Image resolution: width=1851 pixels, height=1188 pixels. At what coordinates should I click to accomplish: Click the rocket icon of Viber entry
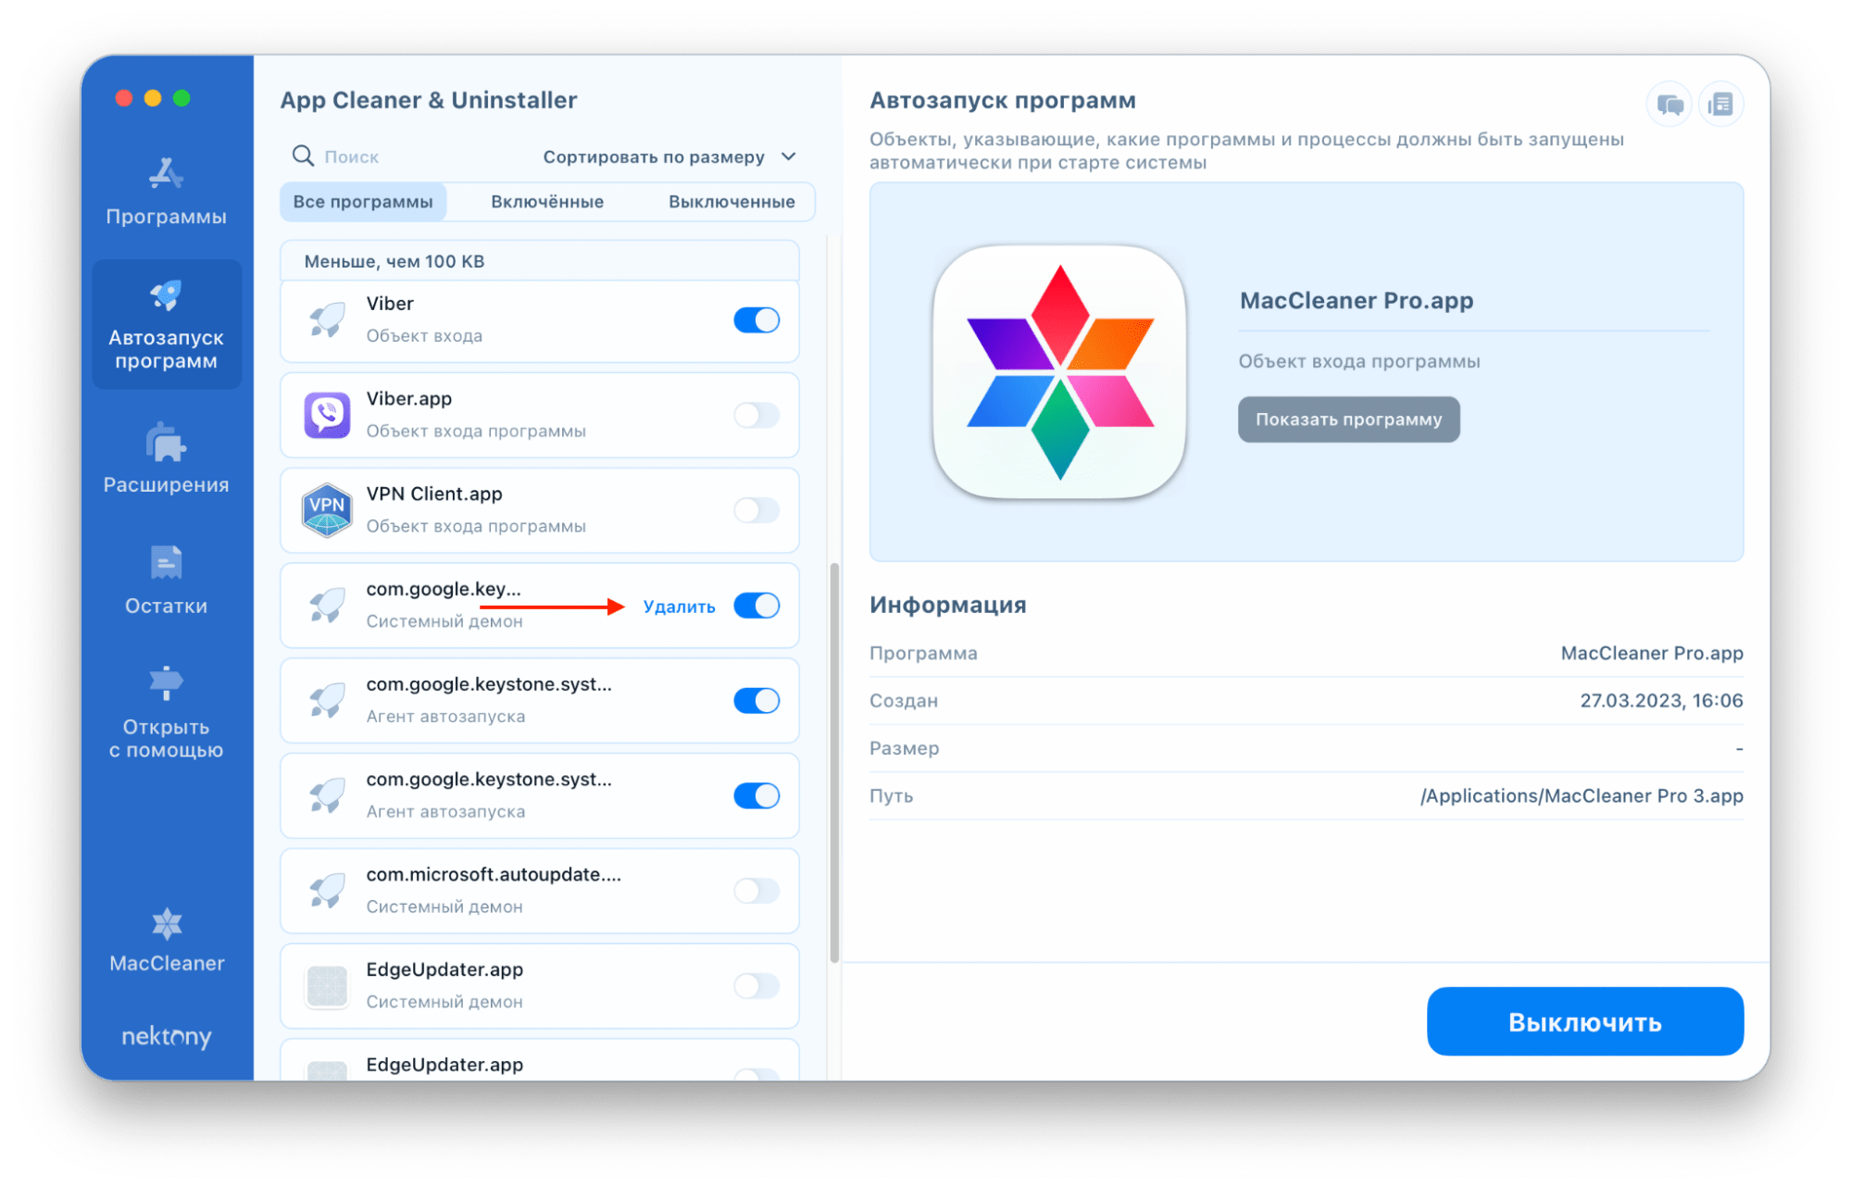coord(327,319)
